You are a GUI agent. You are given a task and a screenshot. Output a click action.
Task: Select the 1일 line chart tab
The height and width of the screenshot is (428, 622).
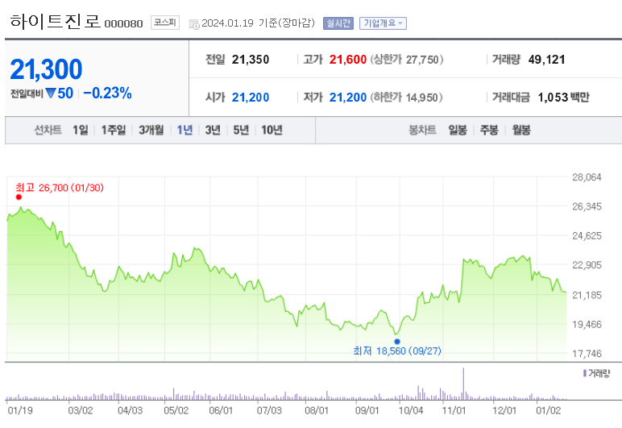point(80,130)
